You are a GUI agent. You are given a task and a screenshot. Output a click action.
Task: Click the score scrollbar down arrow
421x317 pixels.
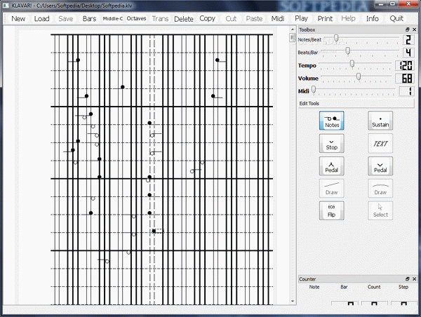[293, 301]
